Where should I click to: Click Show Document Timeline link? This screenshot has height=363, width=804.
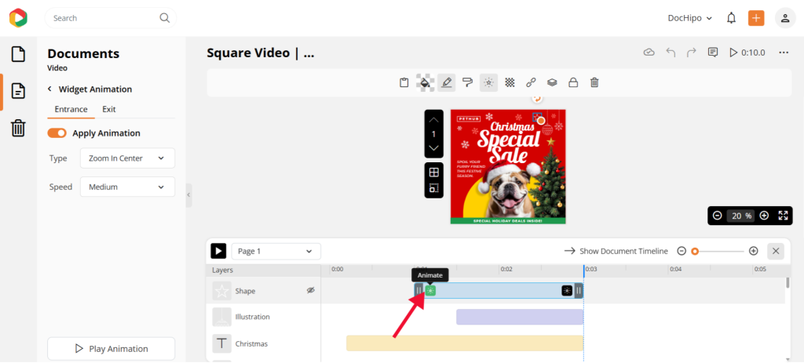[x=616, y=251]
